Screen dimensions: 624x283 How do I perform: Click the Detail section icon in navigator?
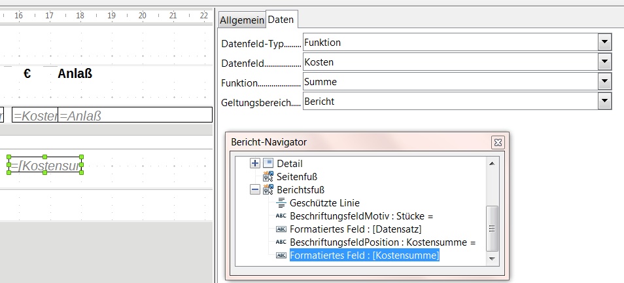pyautogui.click(x=268, y=163)
